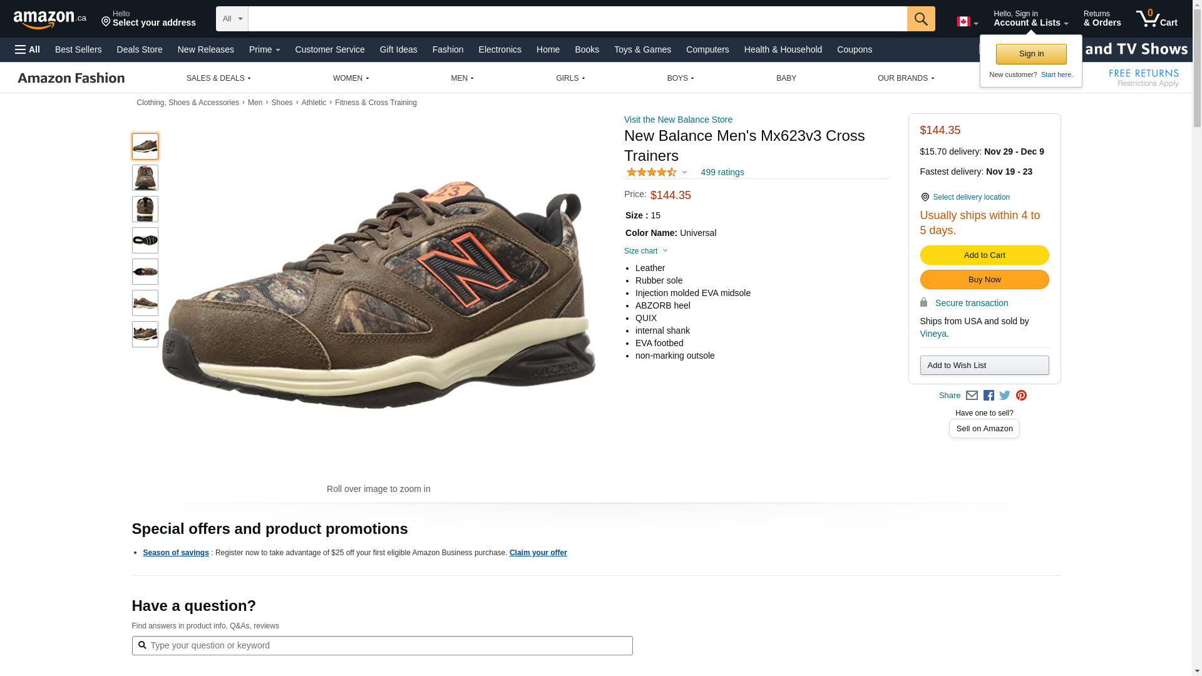The width and height of the screenshot is (1202, 676).
Task: Share product on Twitter icon
Action: pos(1005,396)
